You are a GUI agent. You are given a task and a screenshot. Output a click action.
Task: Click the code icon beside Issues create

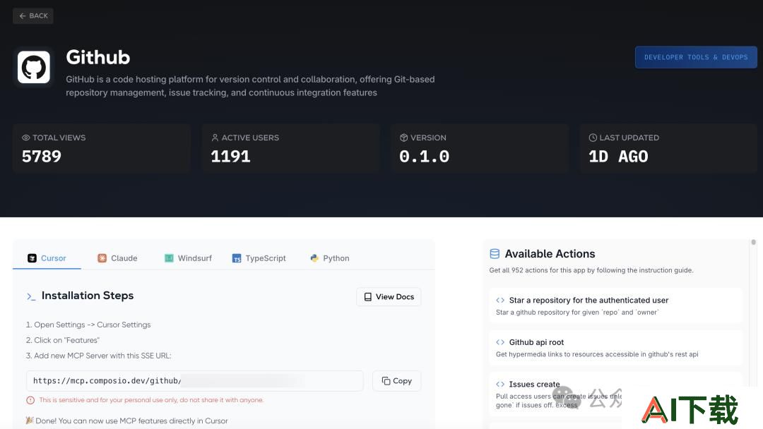click(x=500, y=385)
